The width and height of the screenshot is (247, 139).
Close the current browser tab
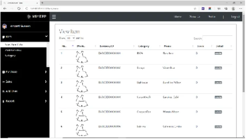pos(37,3)
